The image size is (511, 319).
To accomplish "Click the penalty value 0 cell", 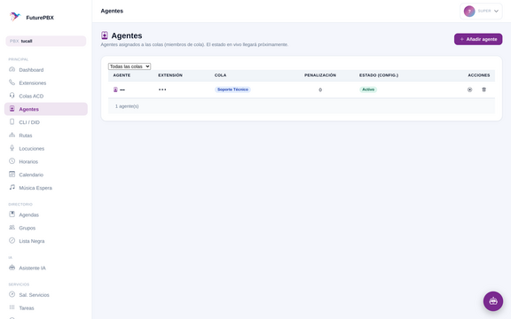I will pos(320,89).
